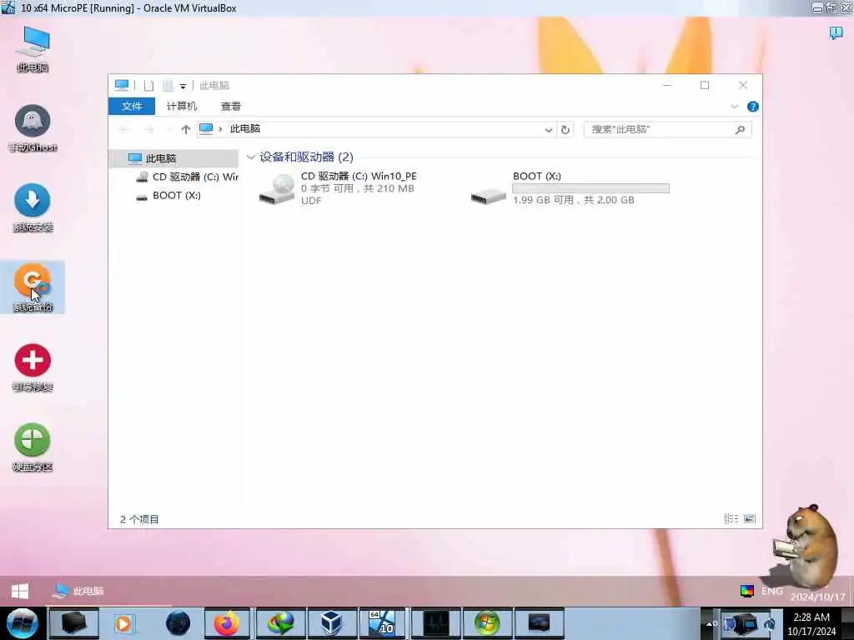This screenshot has height=640, width=854.
Task: Click the 搜索"此电脑" search field
Action: [x=667, y=129]
